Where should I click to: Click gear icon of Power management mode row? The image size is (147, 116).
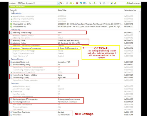[11, 102]
